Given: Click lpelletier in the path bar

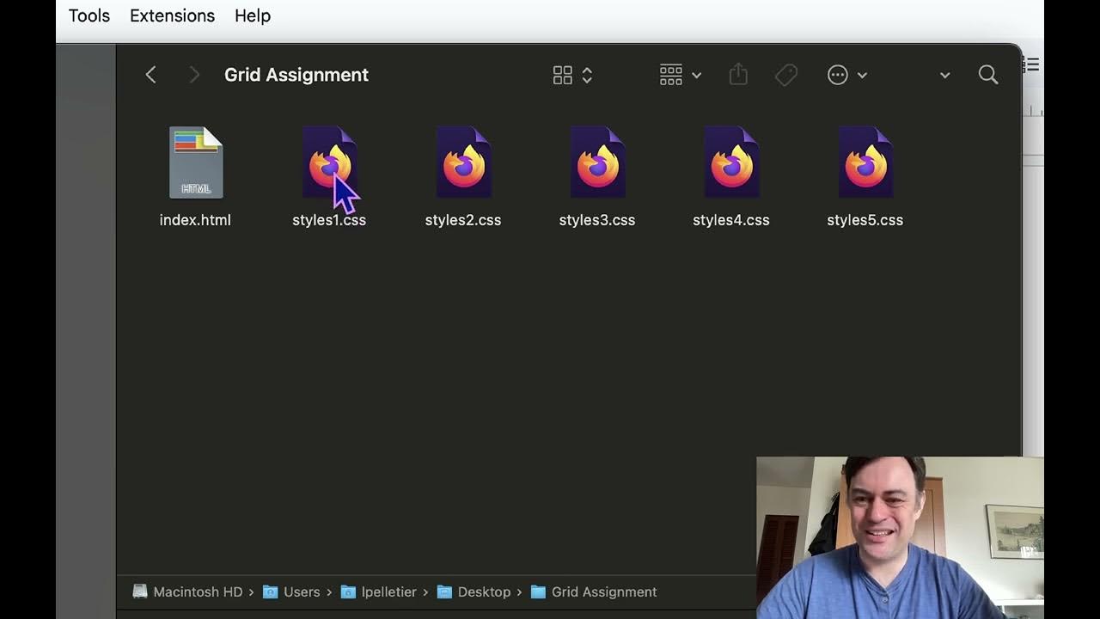Looking at the screenshot, I should pyautogui.click(x=378, y=591).
